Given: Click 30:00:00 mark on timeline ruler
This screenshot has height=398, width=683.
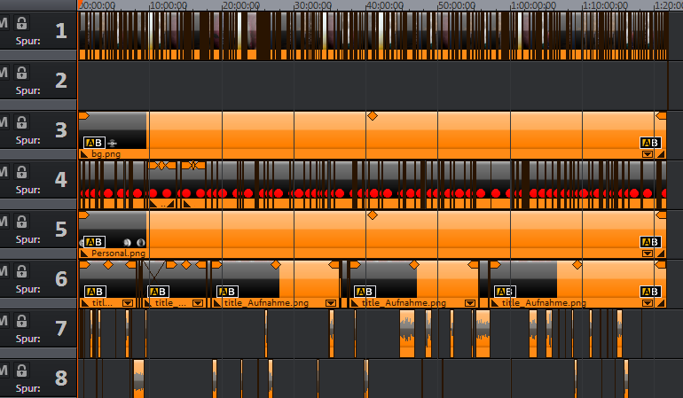Looking at the screenshot, I should click(x=294, y=5).
